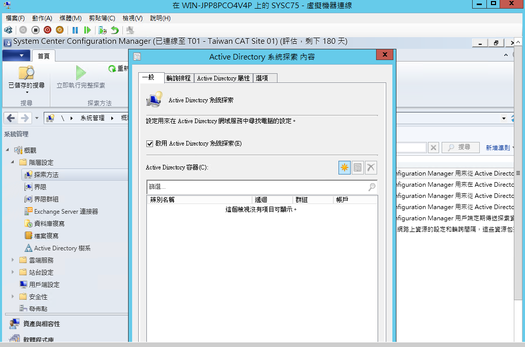Open the 新增準則 dropdown
The height and width of the screenshot is (347, 525).
(x=500, y=148)
